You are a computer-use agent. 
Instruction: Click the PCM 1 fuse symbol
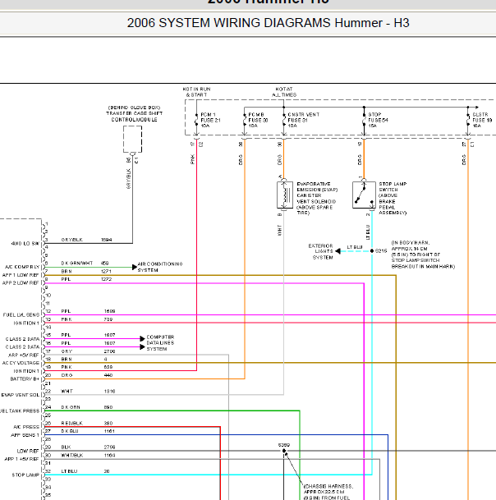[x=196, y=120]
